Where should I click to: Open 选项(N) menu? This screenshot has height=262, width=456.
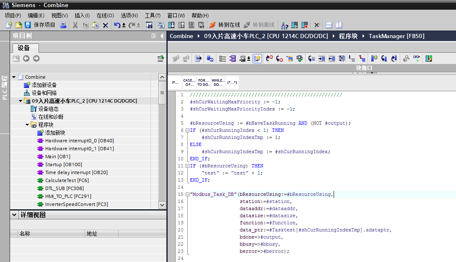129,15
